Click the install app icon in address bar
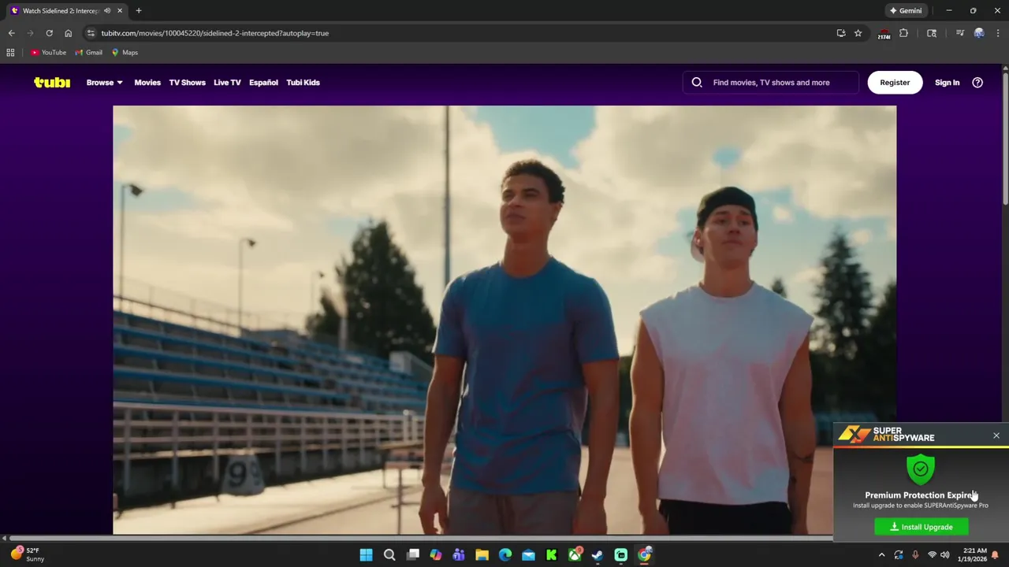The height and width of the screenshot is (567, 1009). coord(841,33)
